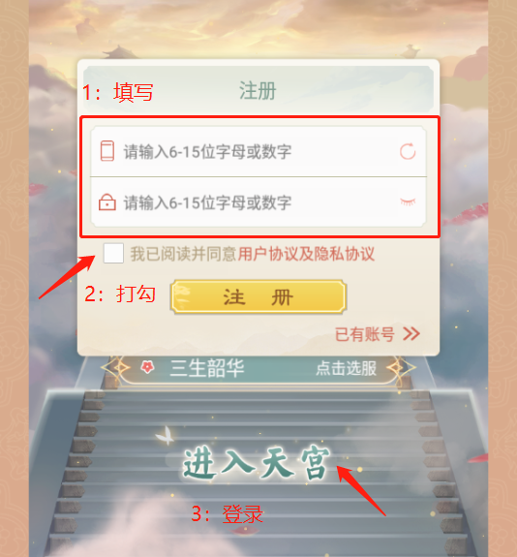517x557 pixels.
Task: Click the lock icon in the password field
Action: click(107, 202)
